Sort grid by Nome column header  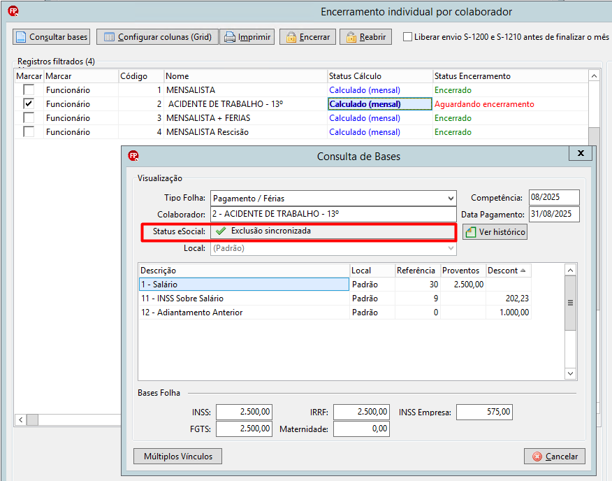point(245,76)
